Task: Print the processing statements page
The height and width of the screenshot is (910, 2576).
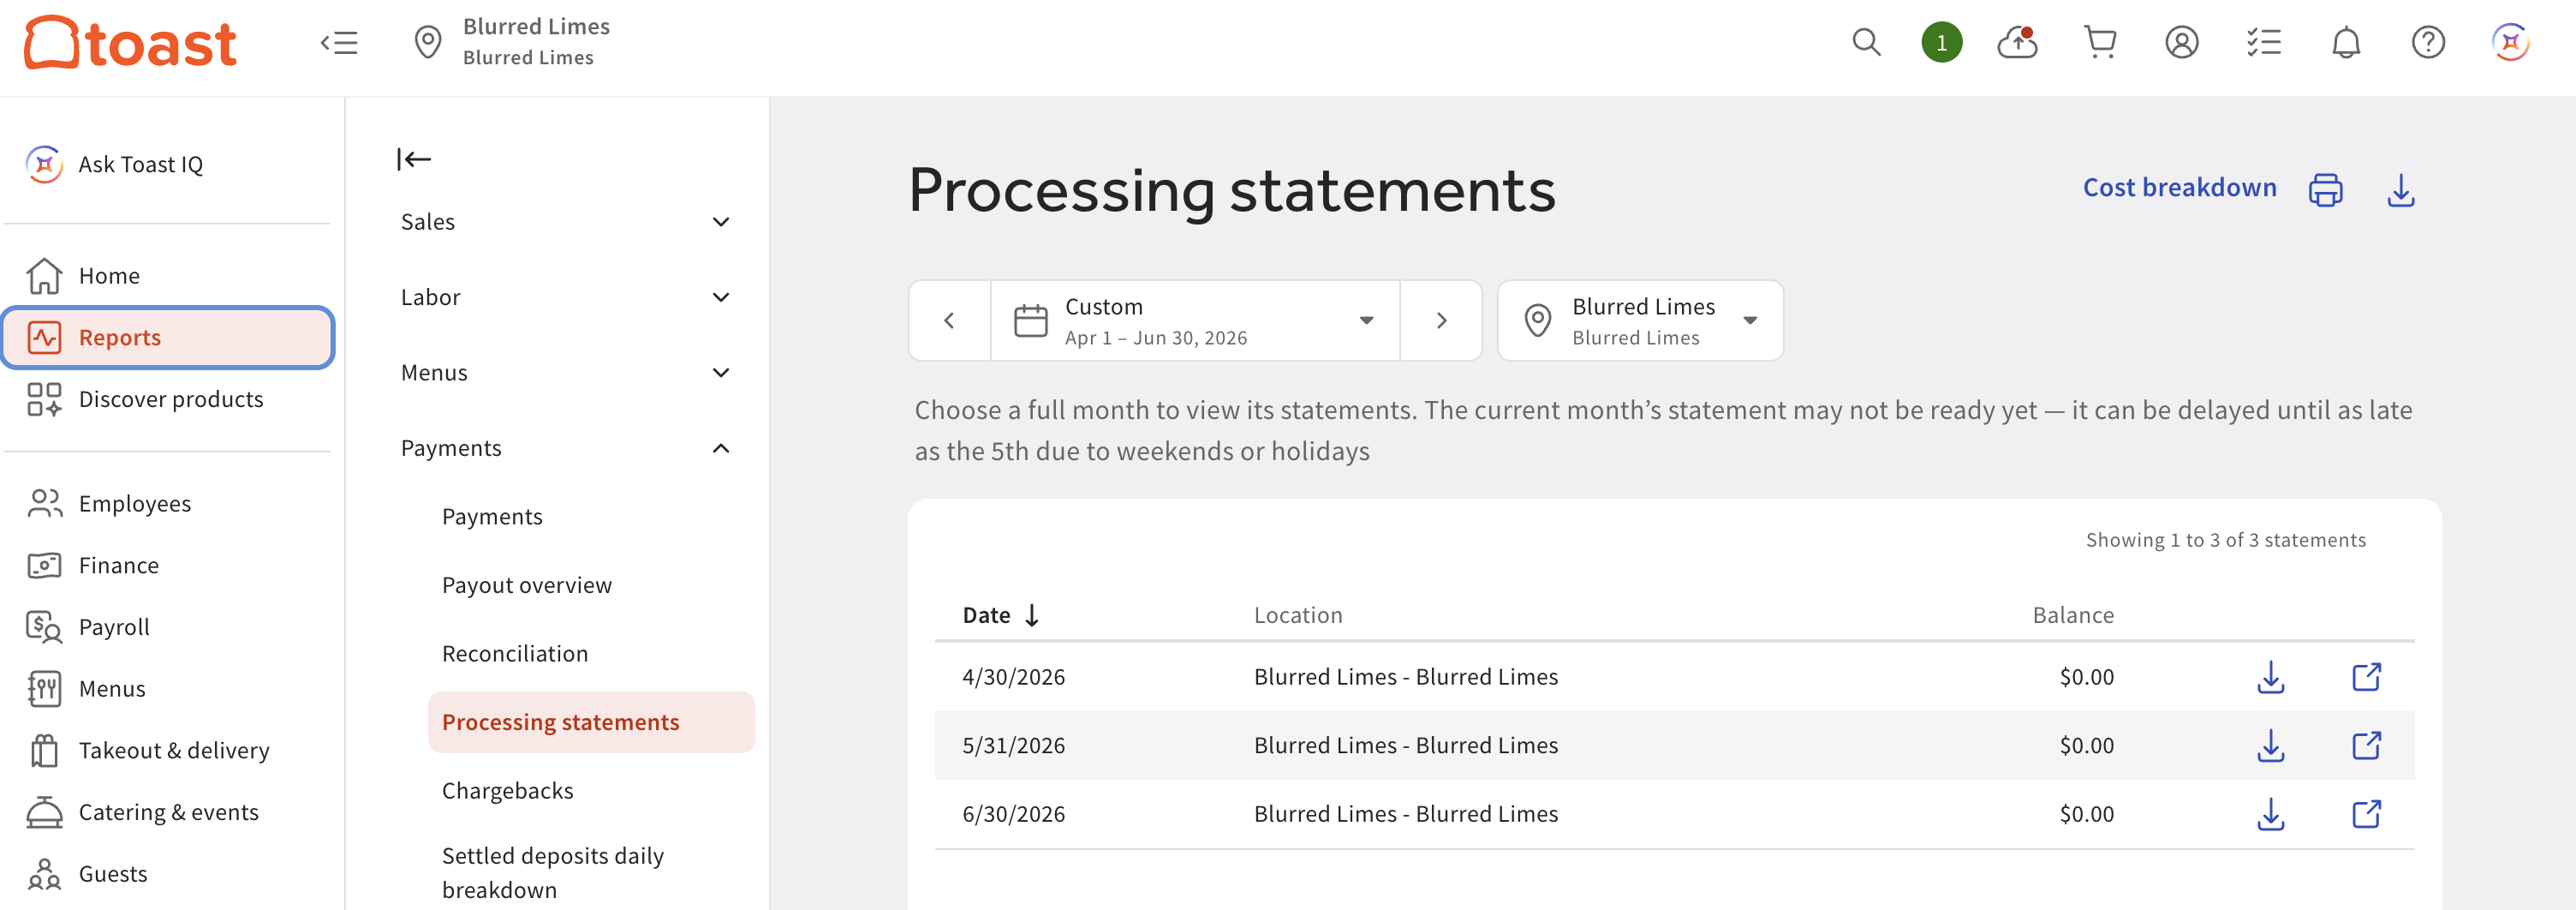Action: coord(2325,189)
